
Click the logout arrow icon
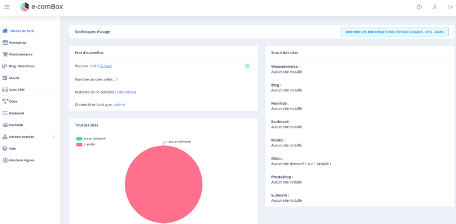(450, 7)
